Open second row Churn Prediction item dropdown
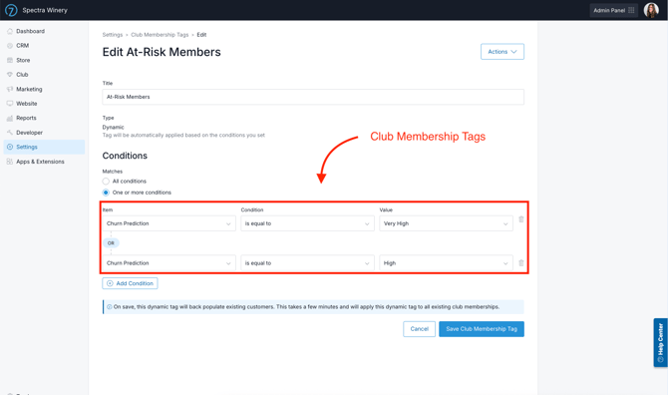Viewport: 668px width, 395px height. (x=168, y=263)
